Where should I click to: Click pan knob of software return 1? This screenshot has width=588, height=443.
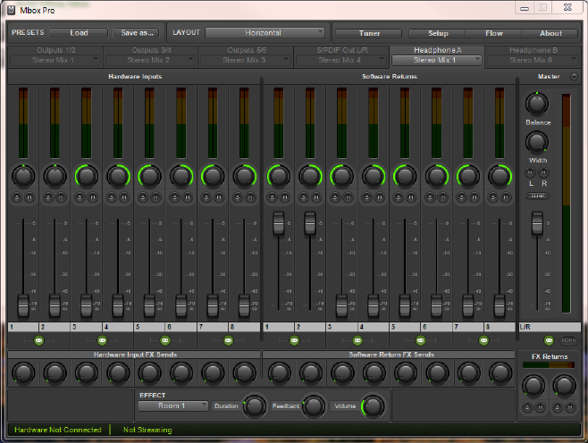(x=279, y=176)
